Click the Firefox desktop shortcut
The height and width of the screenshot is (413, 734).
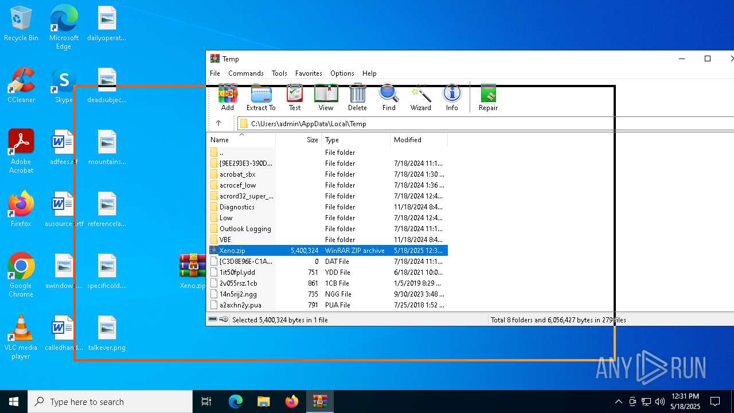pos(21,209)
